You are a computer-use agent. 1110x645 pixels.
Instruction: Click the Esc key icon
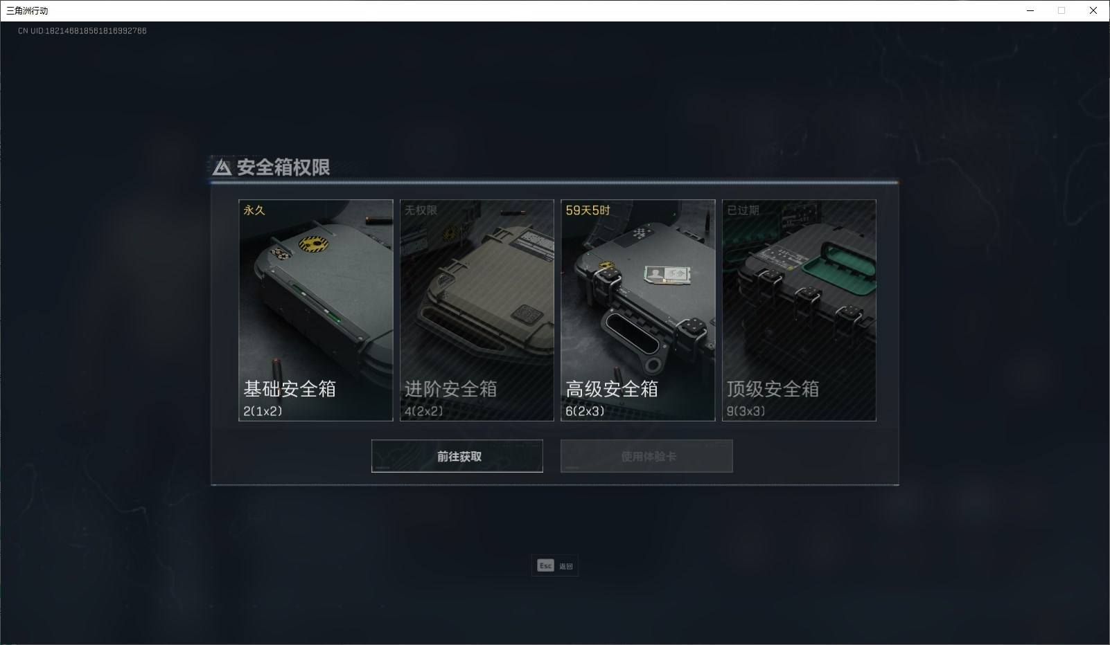click(545, 565)
